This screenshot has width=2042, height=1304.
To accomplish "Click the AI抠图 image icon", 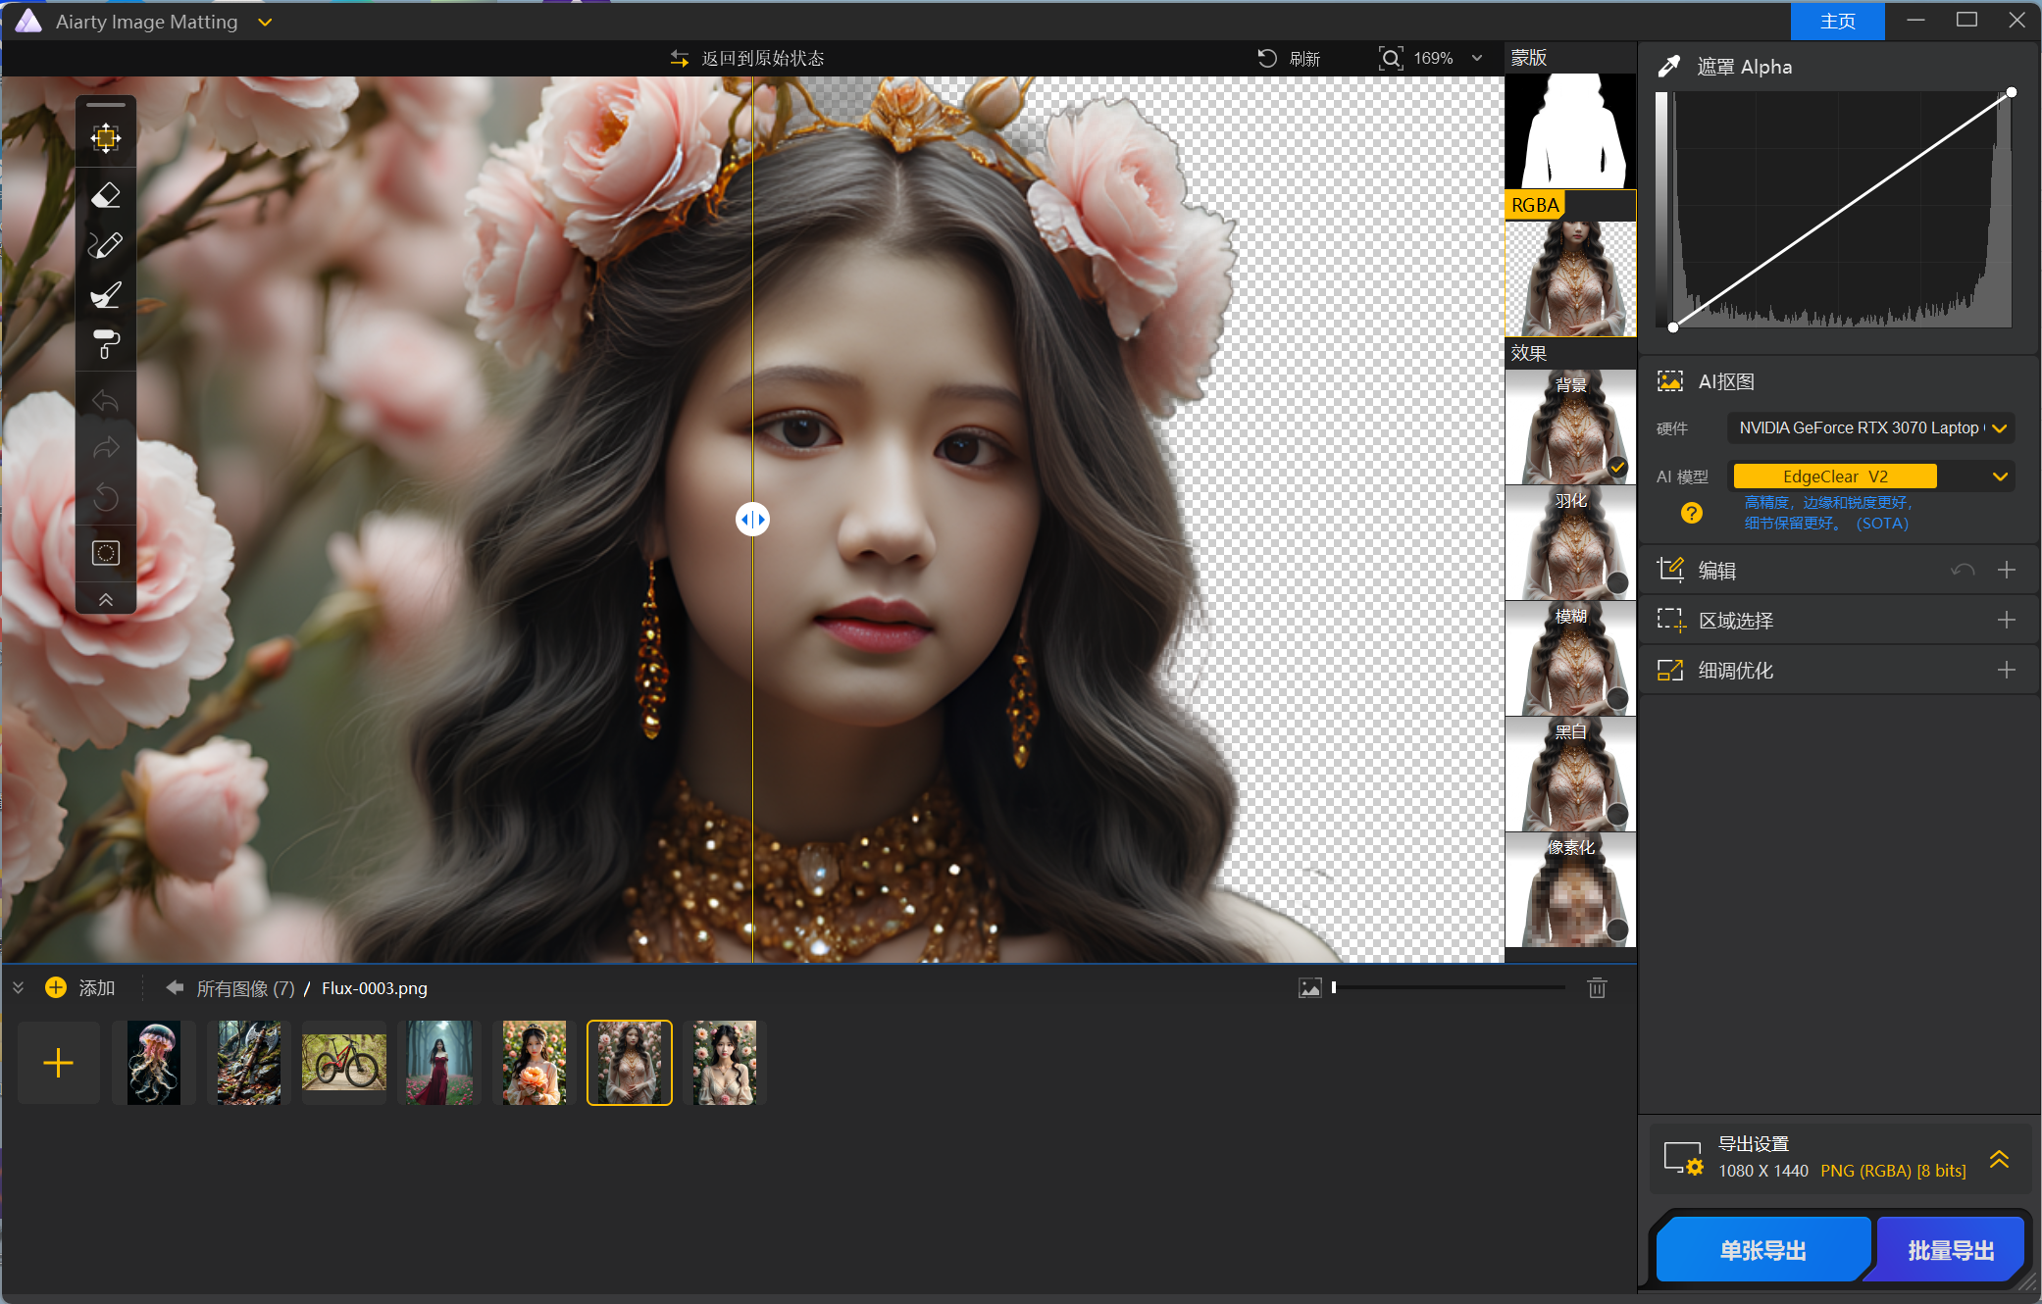I will point(1670,381).
